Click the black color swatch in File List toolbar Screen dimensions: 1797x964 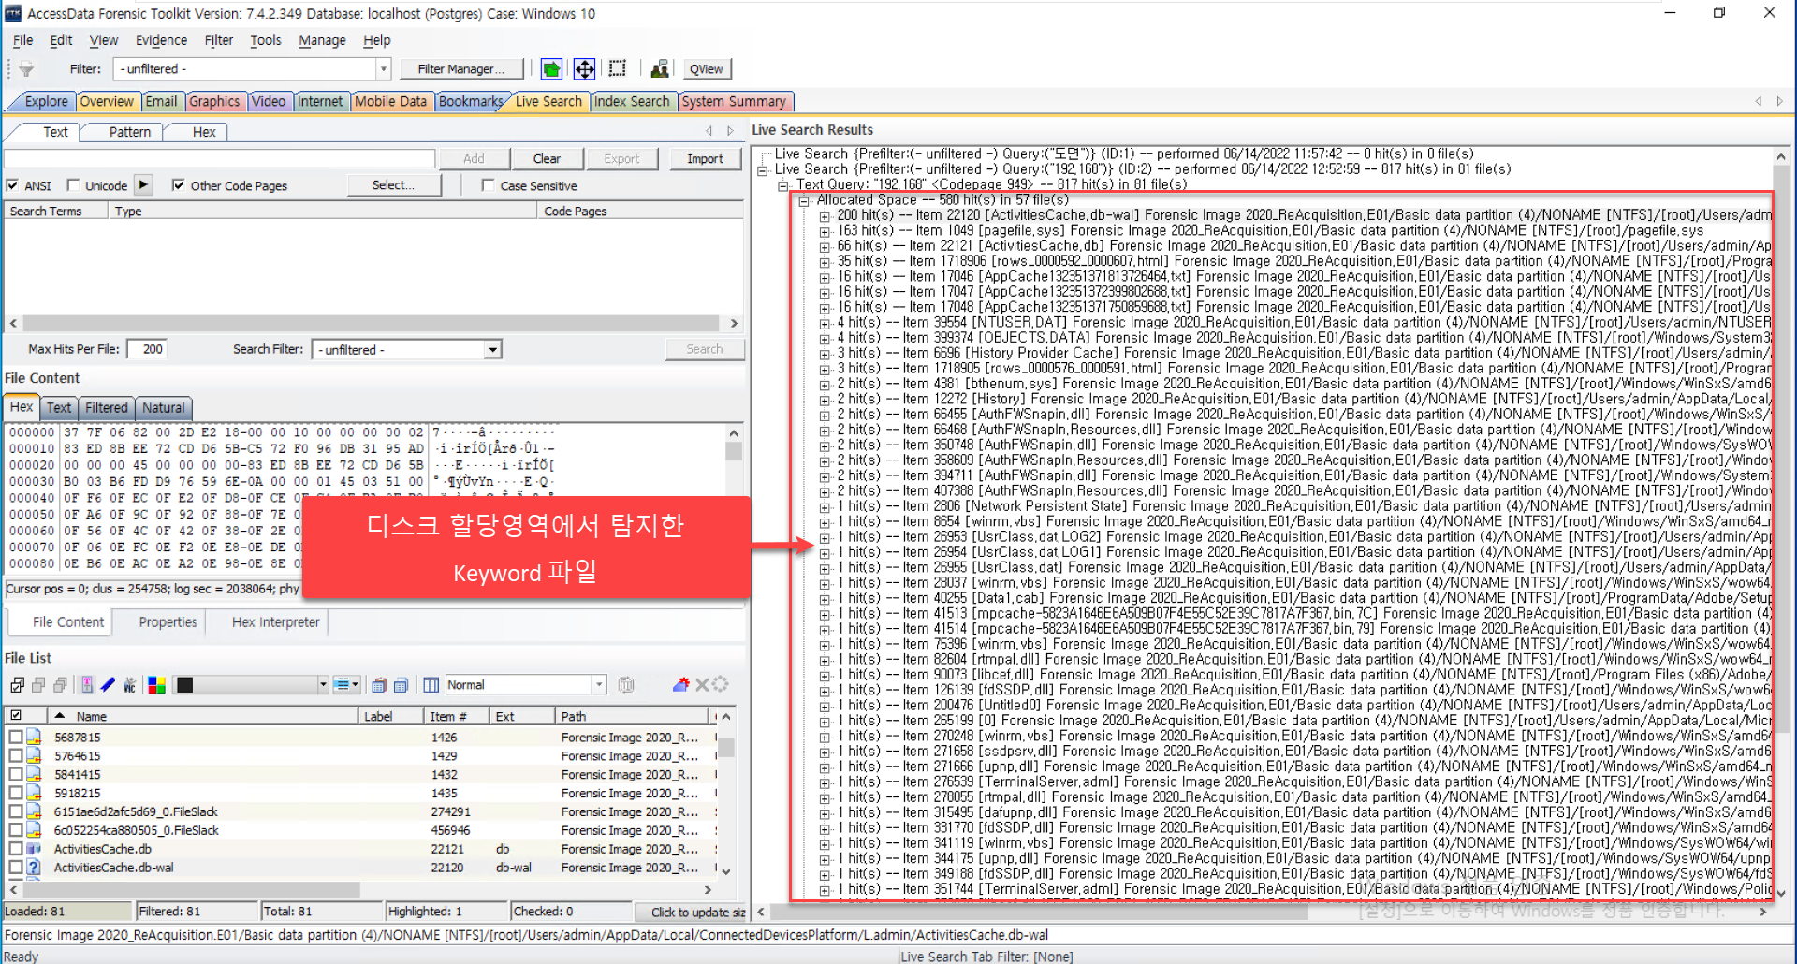click(x=185, y=685)
